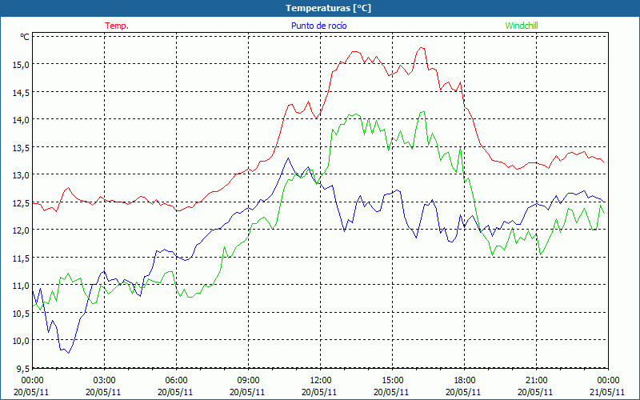The height and width of the screenshot is (400, 640).
Task: Click the '06:00' time axis label
Action: tap(176, 381)
